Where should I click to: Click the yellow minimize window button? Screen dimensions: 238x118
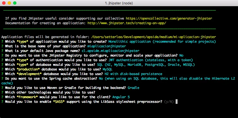[9, 3]
